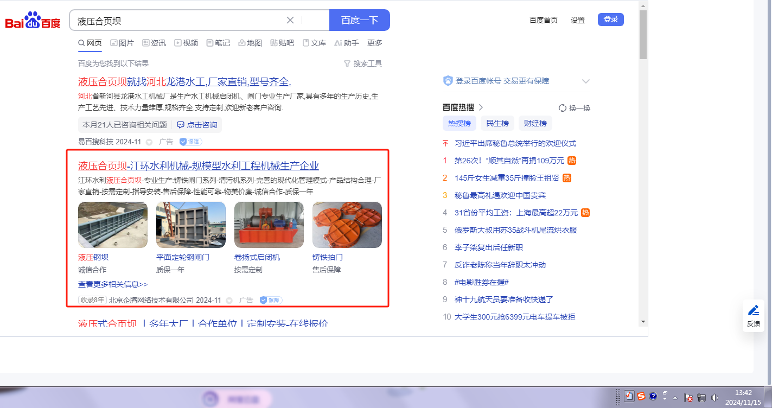
Task: Open the 液压式合页坝 多年大厂 result title
Action: click(203, 324)
